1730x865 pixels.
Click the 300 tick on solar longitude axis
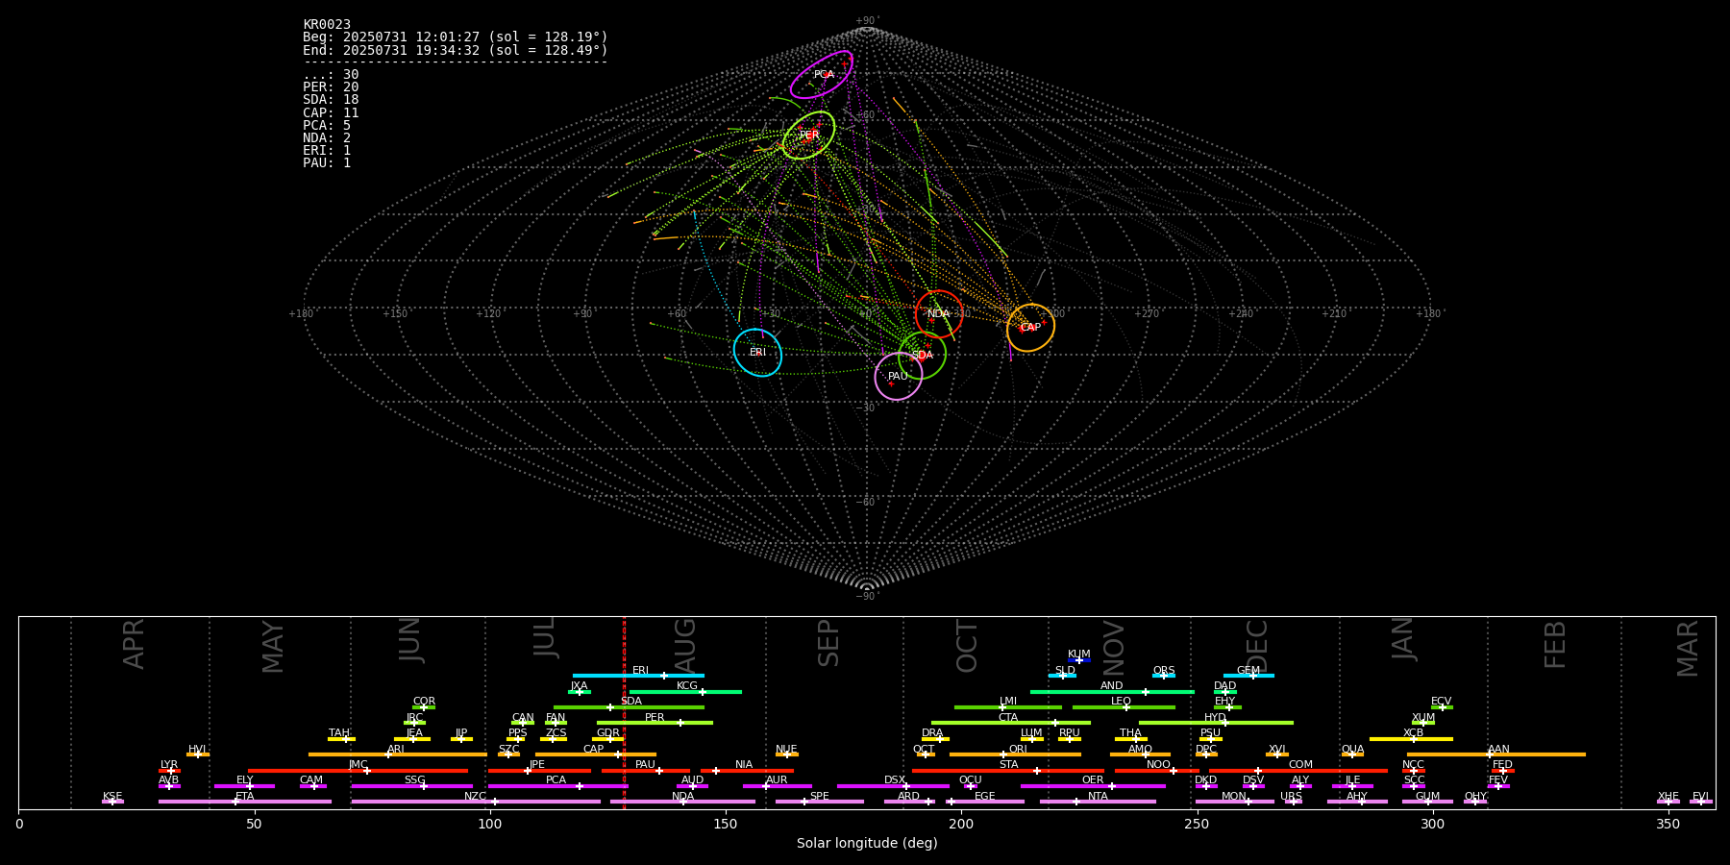pyautogui.click(x=1432, y=825)
